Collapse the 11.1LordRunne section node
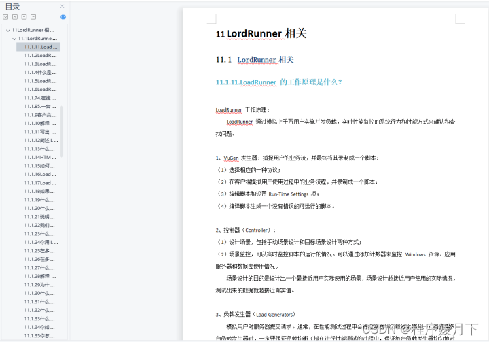The width and height of the screenshot is (489, 342). pyautogui.click(x=14, y=39)
